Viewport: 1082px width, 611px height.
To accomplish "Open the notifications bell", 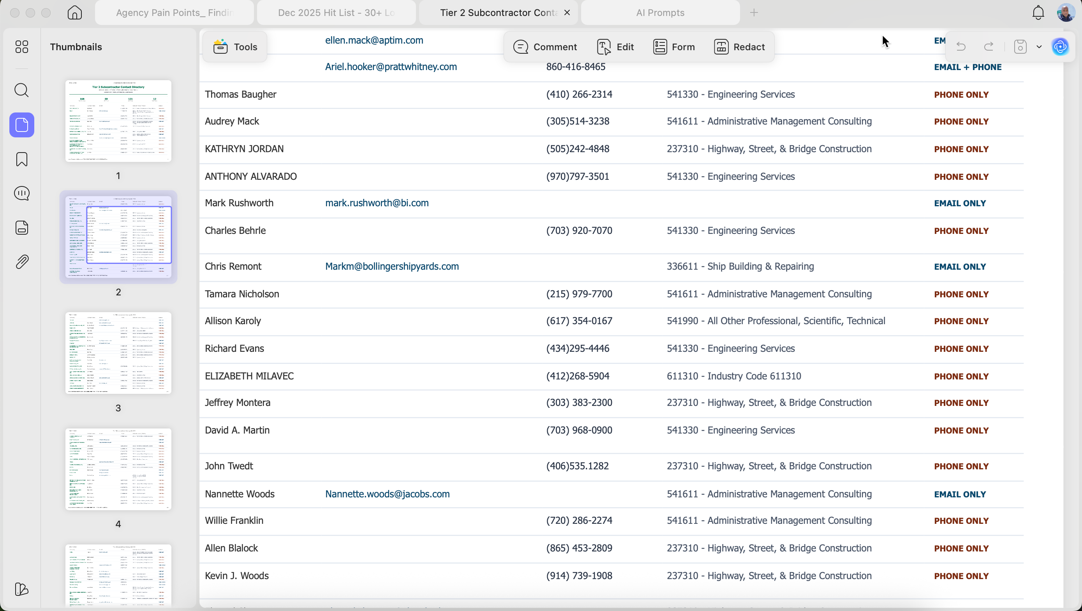I will pos(1038,12).
